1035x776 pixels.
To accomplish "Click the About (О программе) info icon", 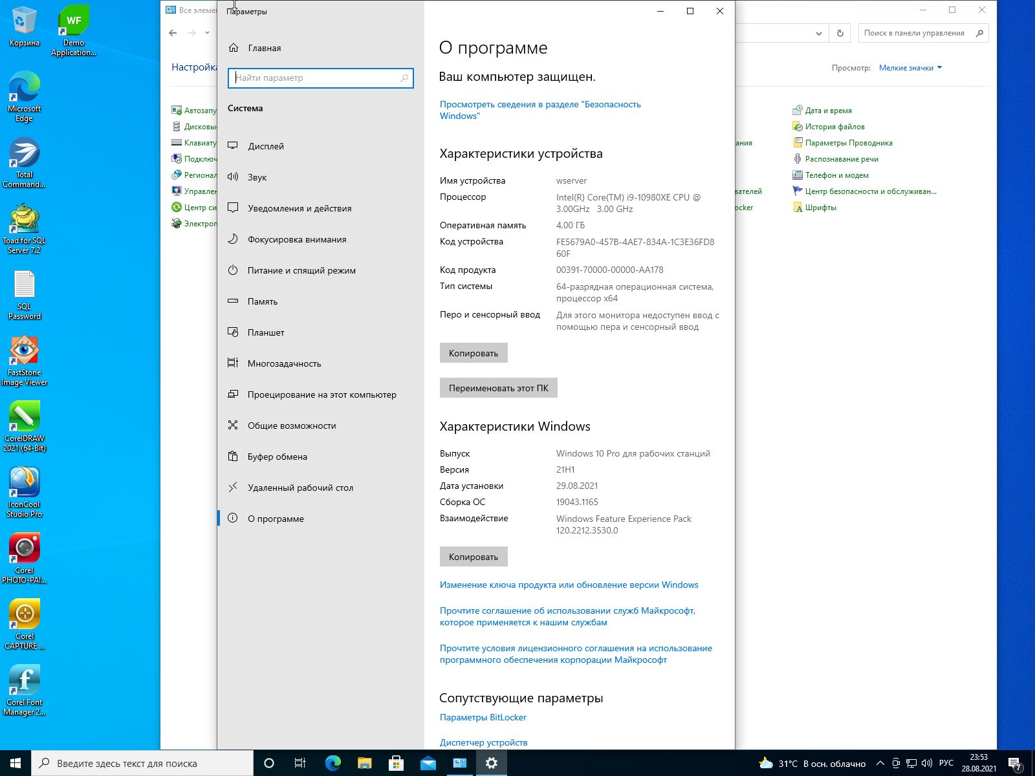I will (x=233, y=519).
